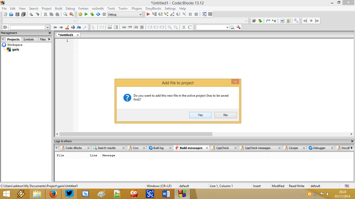The width and height of the screenshot is (355, 199).
Task: Toggle the regex .* search icon
Action: [85, 27]
